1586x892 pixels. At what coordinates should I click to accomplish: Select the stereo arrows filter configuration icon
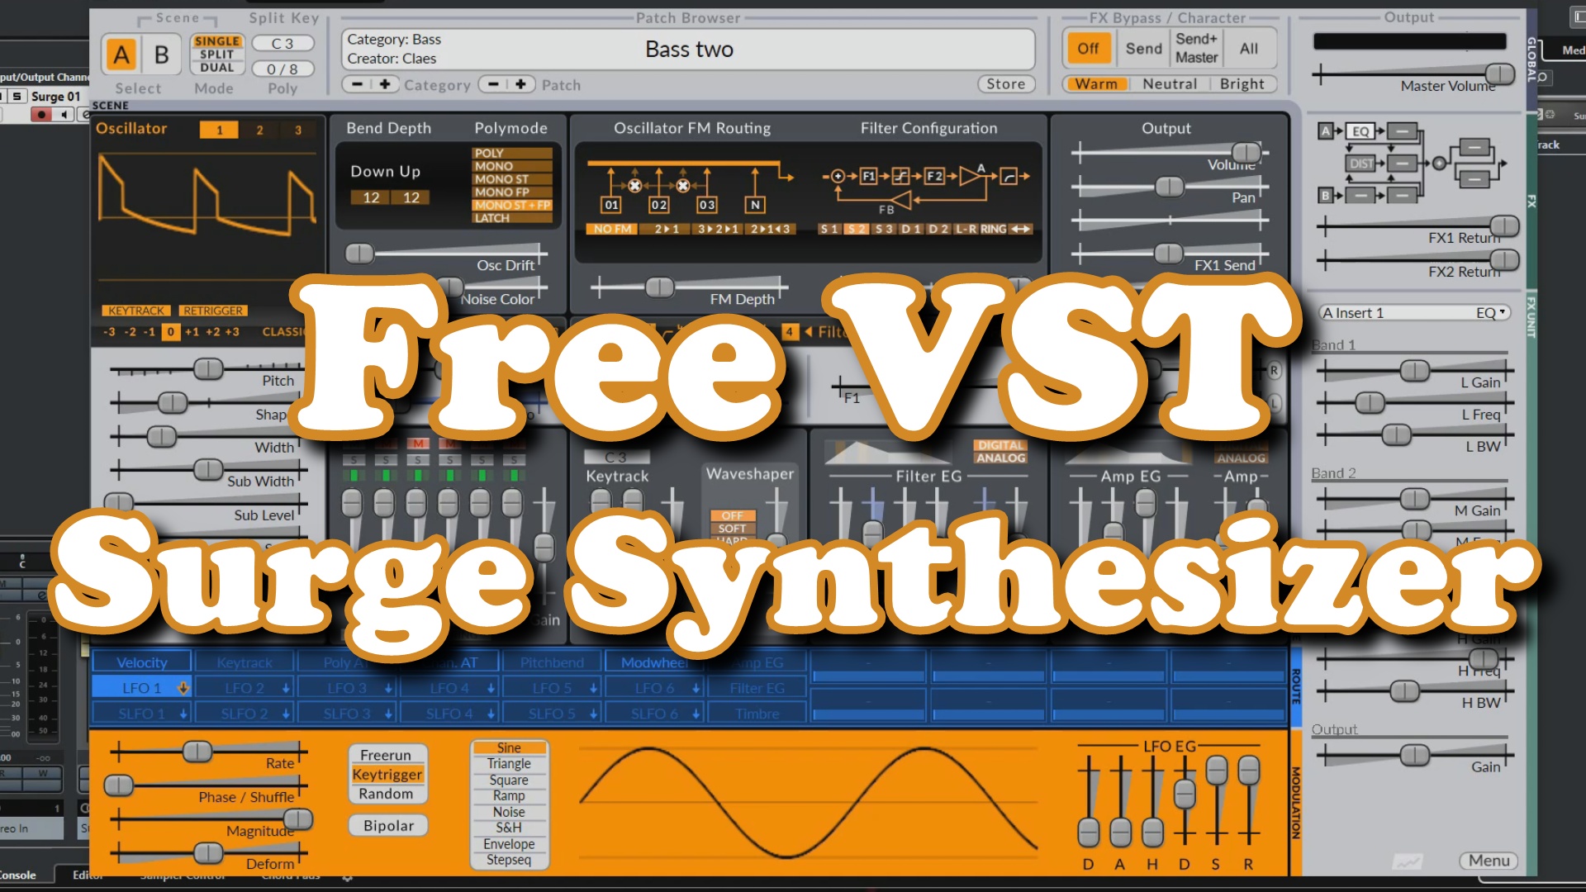tap(1022, 229)
